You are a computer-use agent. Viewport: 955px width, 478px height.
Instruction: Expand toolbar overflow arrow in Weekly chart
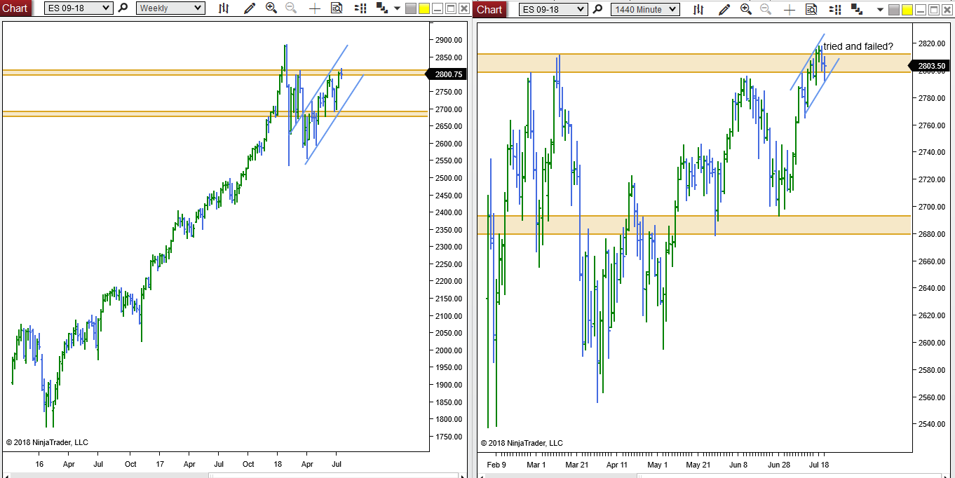click(x=398, y=8)
